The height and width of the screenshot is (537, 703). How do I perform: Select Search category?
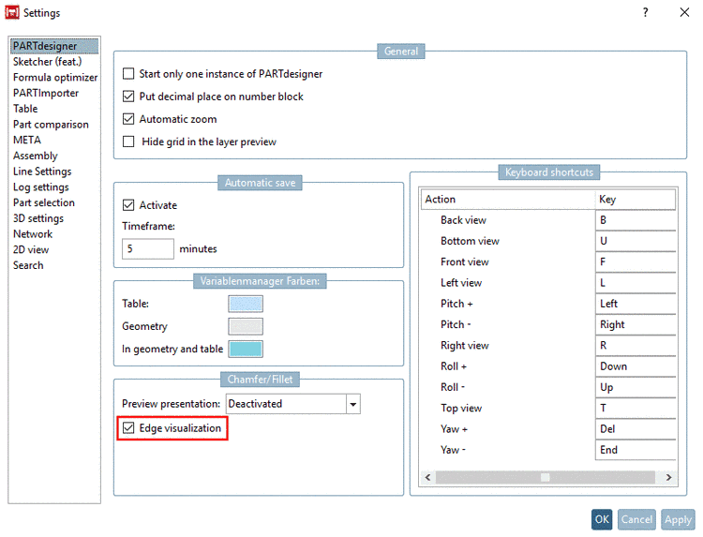[x=54, y=265]
